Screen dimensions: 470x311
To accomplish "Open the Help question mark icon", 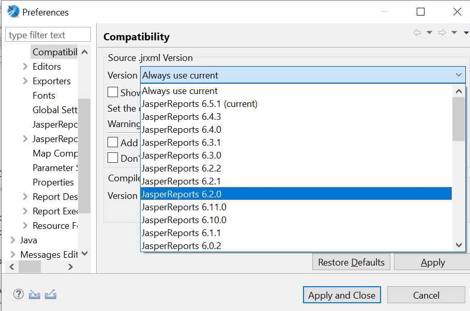I will pos(19,294).
